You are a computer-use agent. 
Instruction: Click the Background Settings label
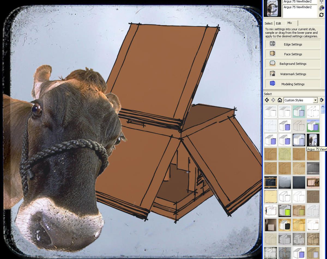[293, 64]
